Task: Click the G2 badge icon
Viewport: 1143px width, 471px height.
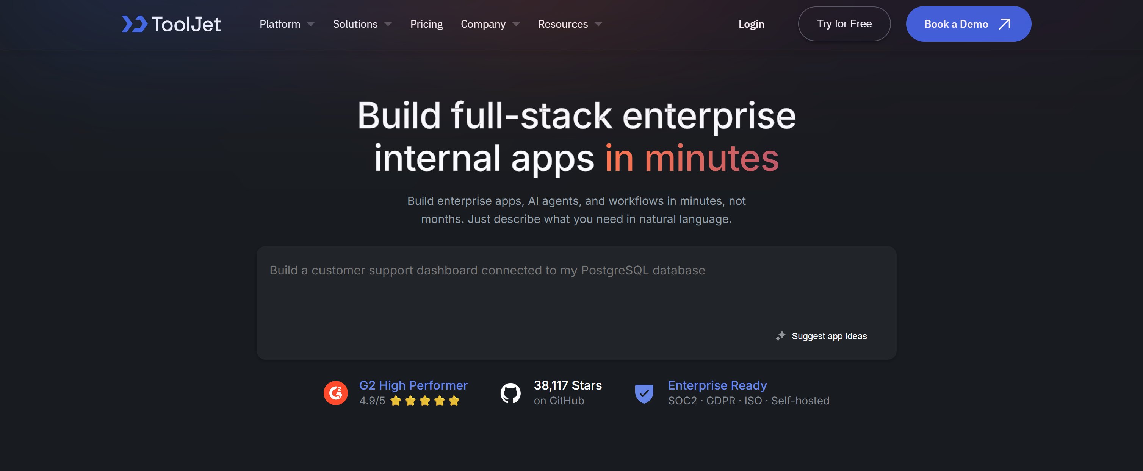Action: pyautogui.click(x=335, y=393)
